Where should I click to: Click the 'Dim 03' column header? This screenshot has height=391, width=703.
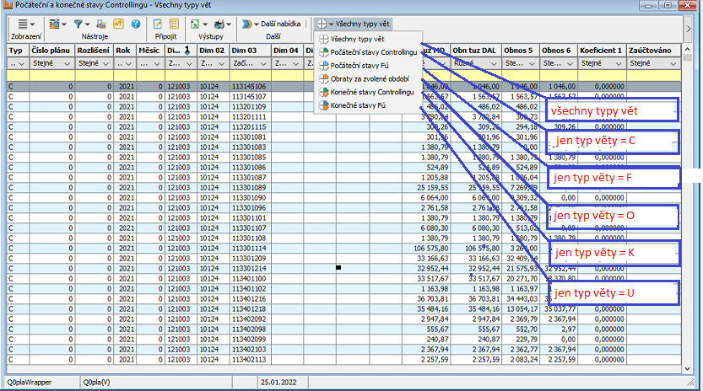click(x=245, y=51)
